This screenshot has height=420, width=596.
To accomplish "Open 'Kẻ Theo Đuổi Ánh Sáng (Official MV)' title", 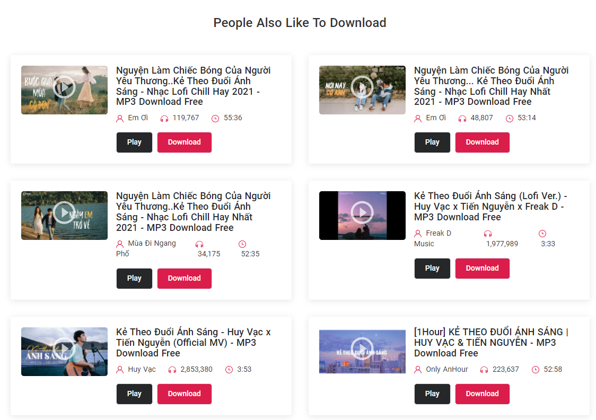I will coord(194,343).
